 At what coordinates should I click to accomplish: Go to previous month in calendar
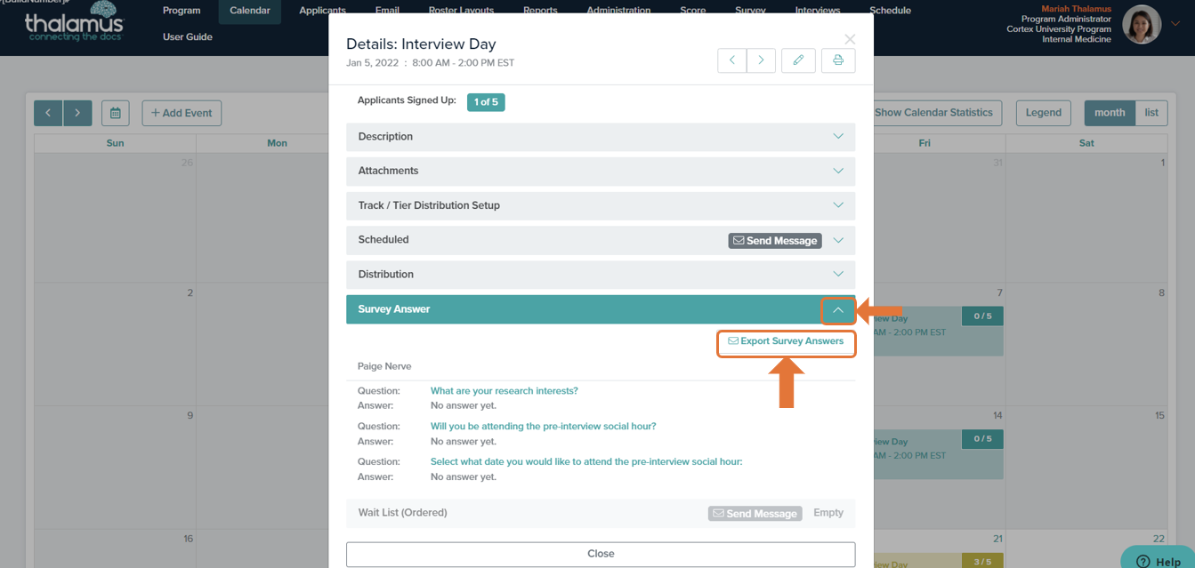[x=48, y=113]
